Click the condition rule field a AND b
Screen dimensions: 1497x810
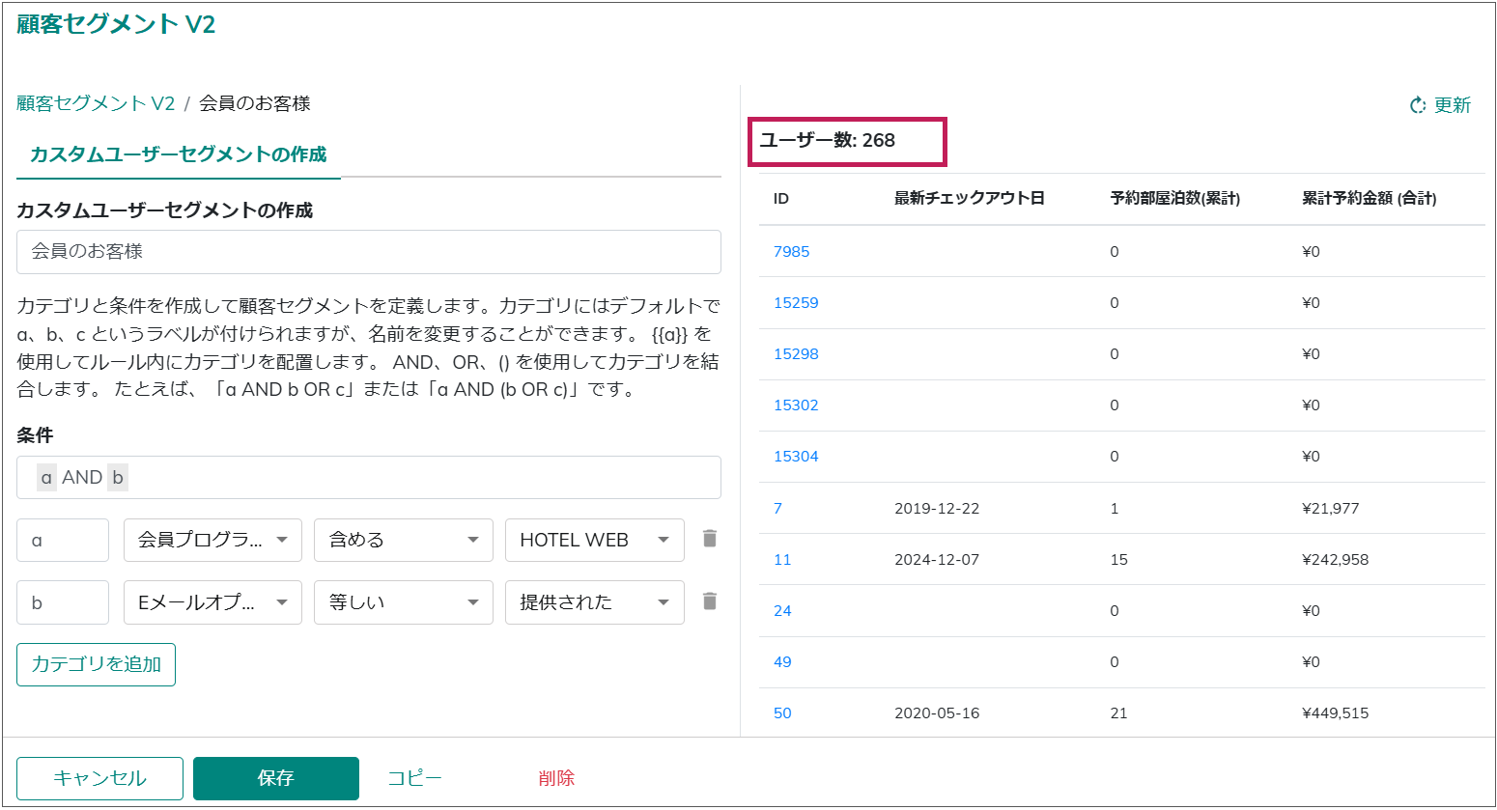(x=369, y=478)
